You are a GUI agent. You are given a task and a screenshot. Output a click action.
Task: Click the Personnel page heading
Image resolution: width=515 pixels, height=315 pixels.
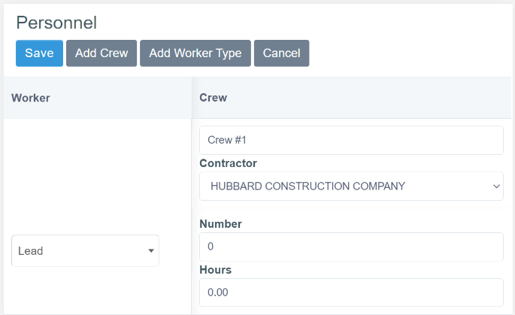coord(56,23)
